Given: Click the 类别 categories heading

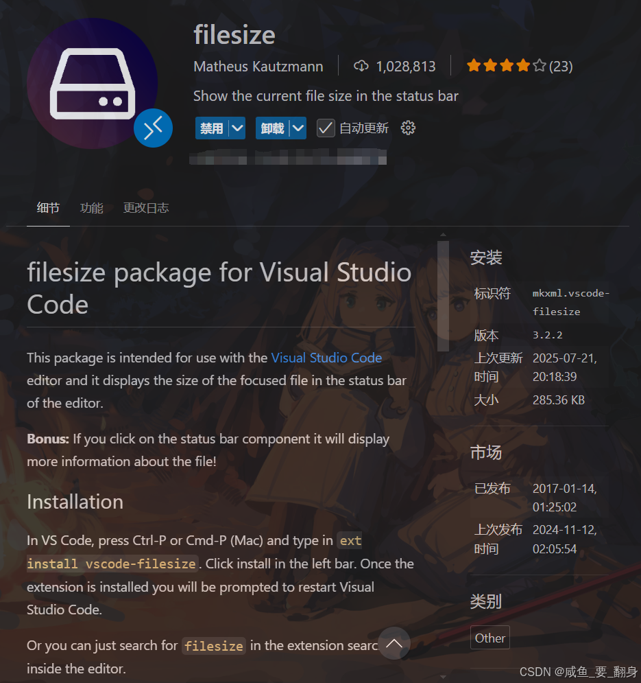Looking at the screenshot, I should (x=486, y=601).
